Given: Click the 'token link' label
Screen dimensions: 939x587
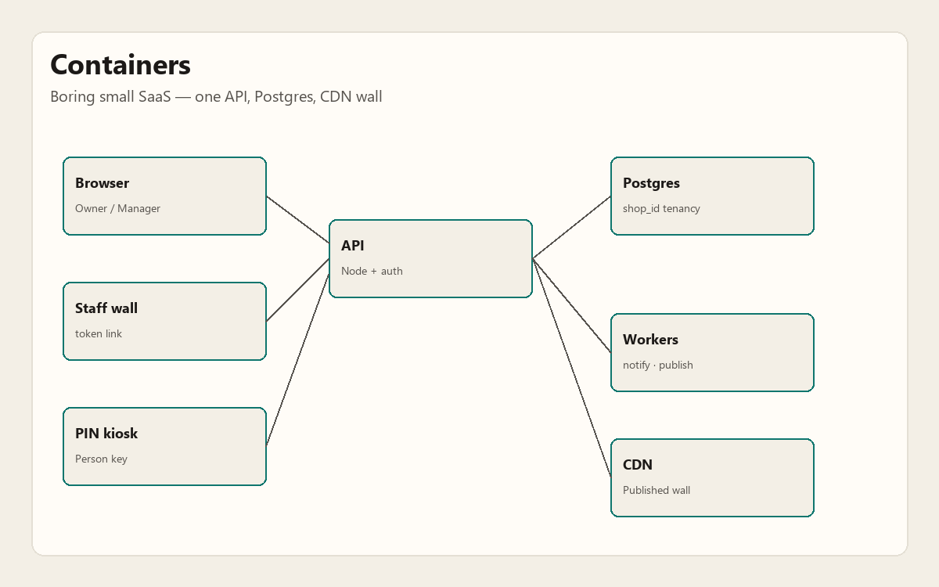Looking at the screenshot, I should 99,333.
